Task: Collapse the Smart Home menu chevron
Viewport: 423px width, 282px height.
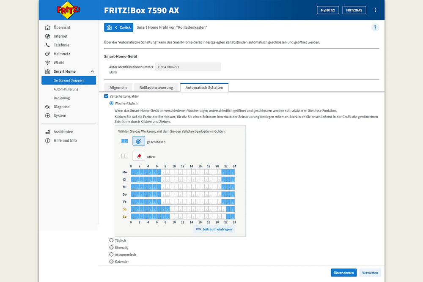Action: click(x=92, y=71)
